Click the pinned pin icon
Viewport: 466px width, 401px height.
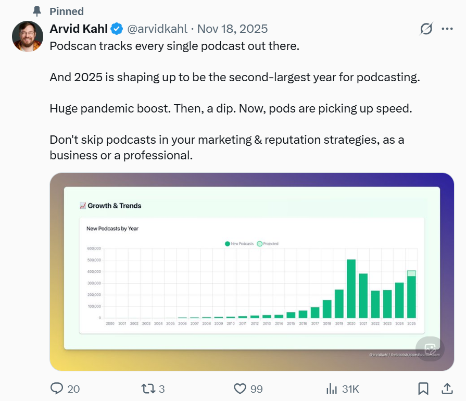(x=36, y=11)
